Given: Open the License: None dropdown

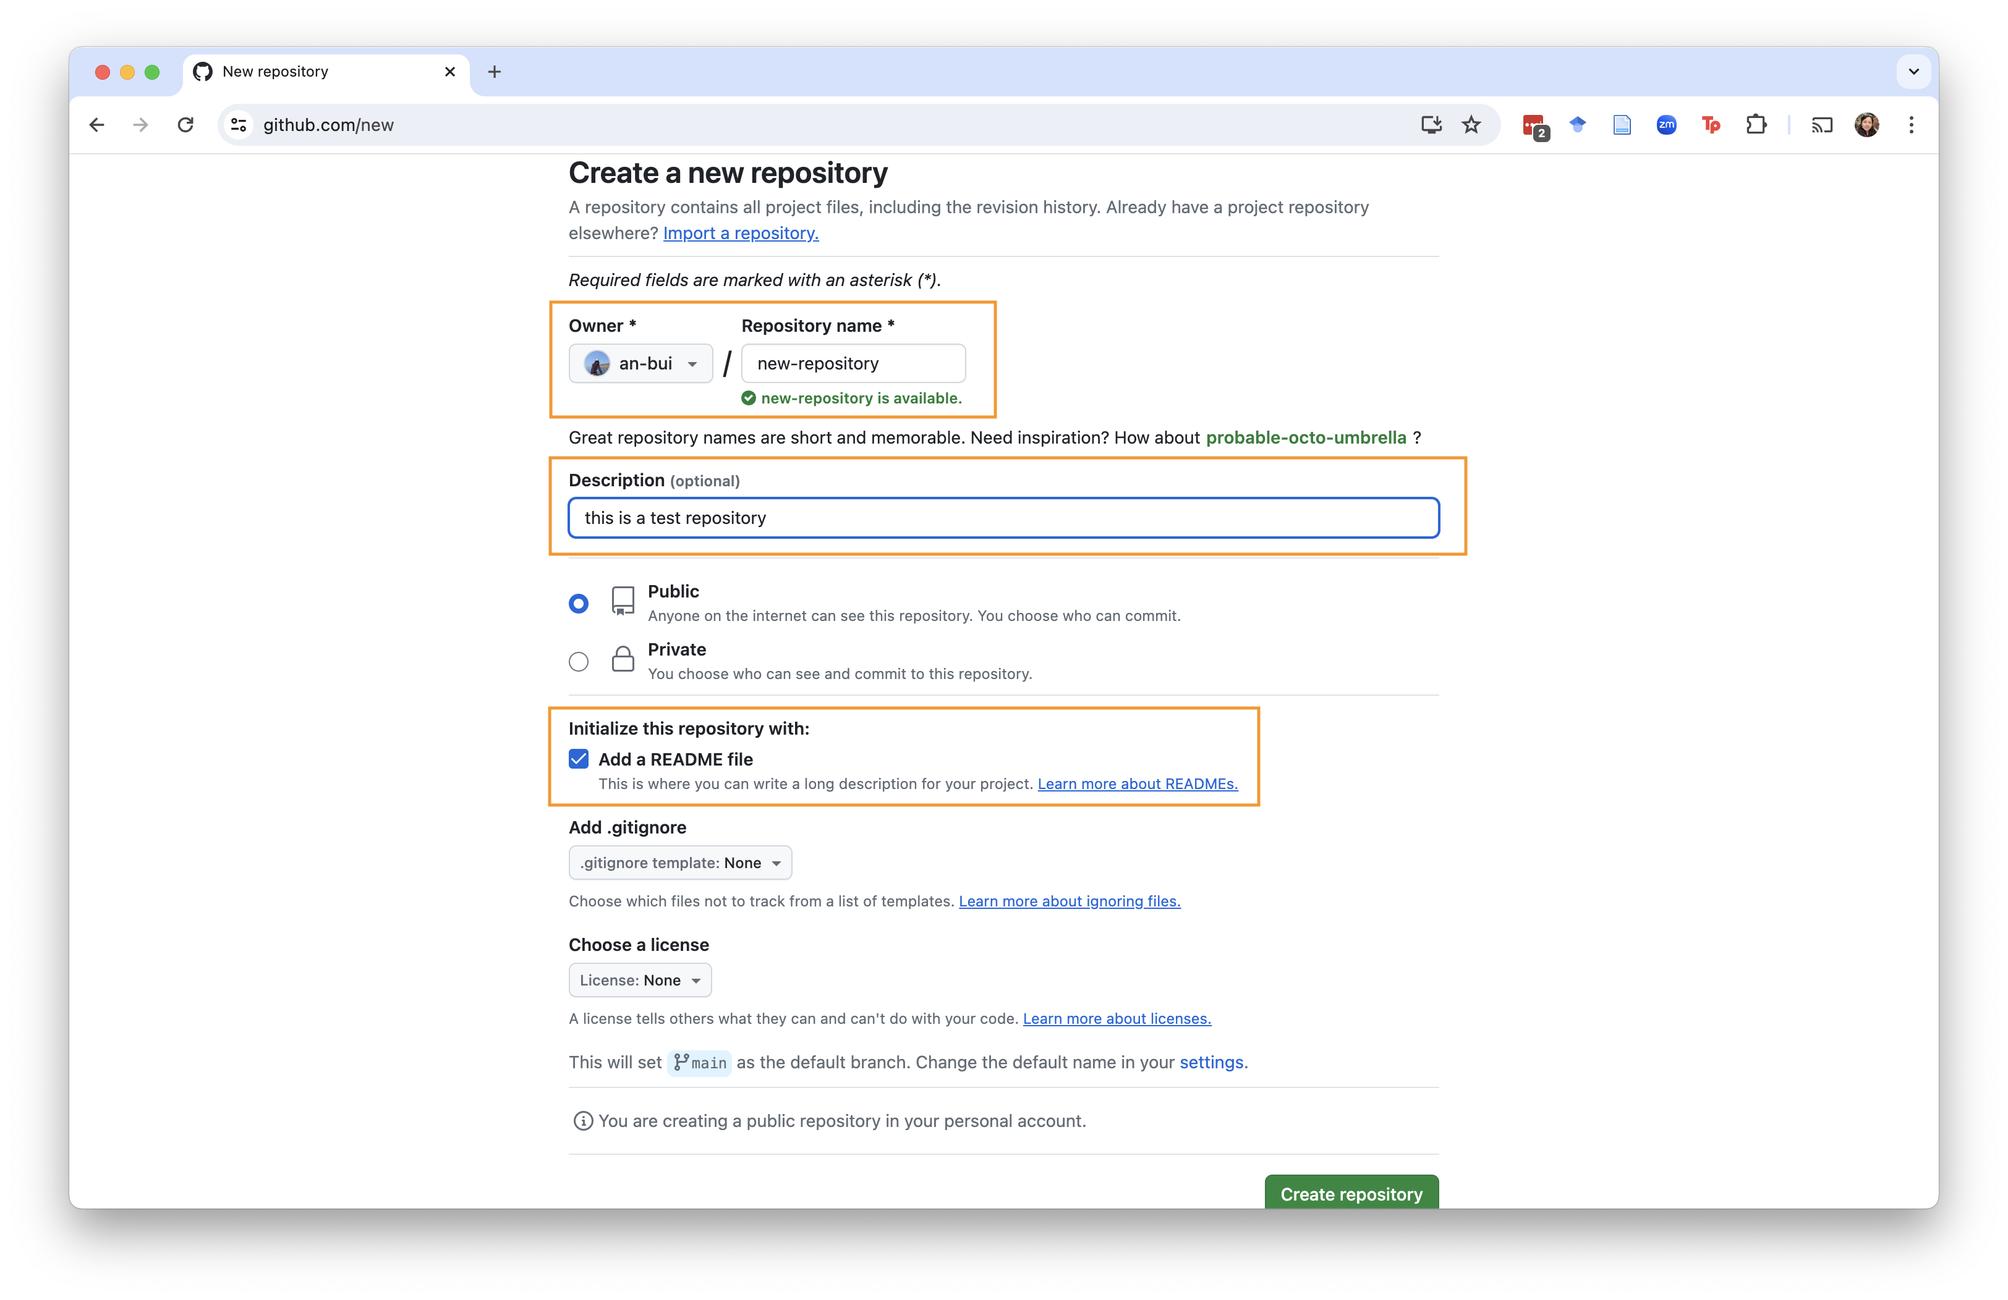Looking at the screenshot, I should tap(639, 980).
